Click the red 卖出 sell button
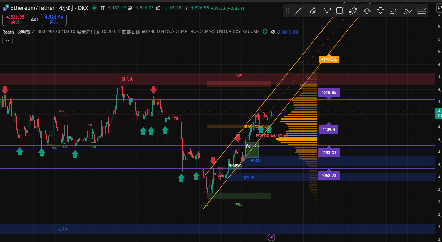Image resolution: width=442 pixels, height=242 pixels. click(x=15, y=20)
